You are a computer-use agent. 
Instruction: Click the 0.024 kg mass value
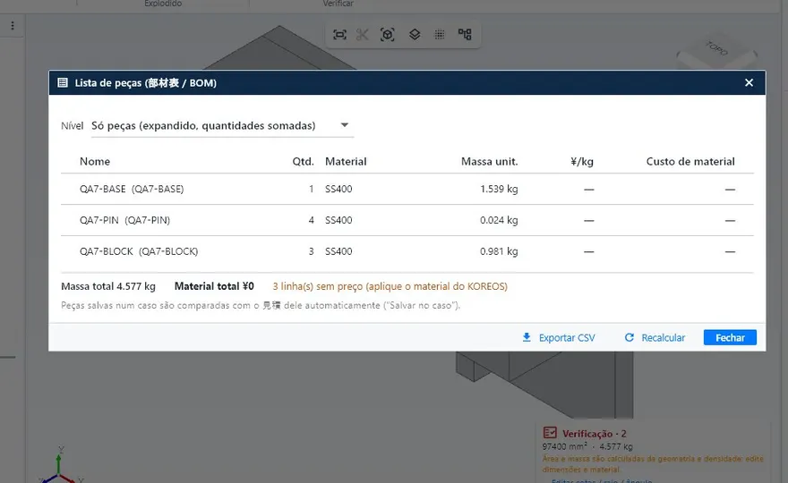[499, 220]
